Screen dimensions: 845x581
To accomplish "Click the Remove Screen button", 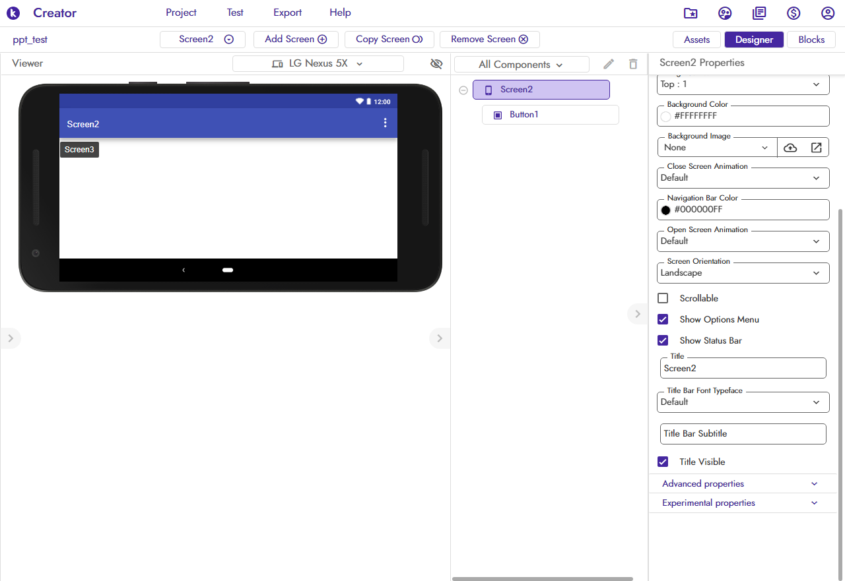I will point(490,40).
